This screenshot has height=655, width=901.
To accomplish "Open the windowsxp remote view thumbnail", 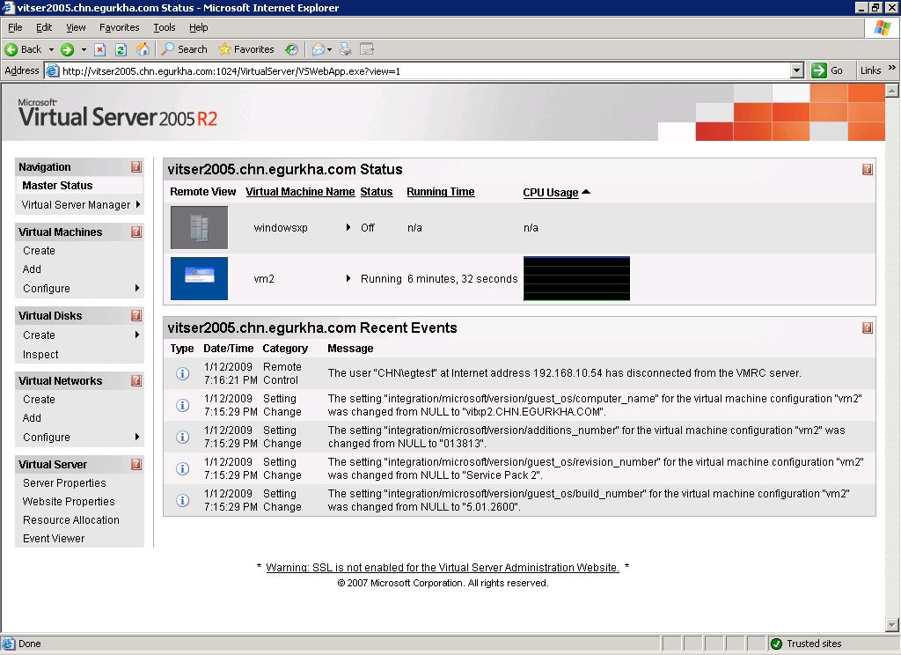I will point(199,227).
